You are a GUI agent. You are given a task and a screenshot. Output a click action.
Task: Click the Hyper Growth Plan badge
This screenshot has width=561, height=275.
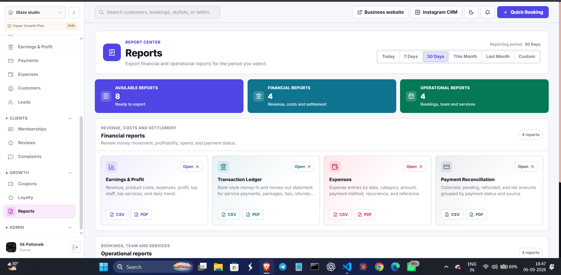pos(42,26)
